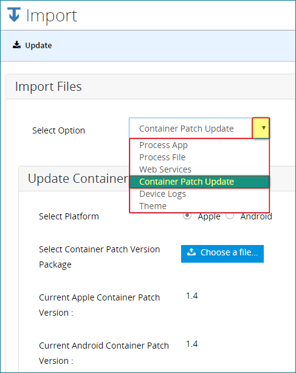Click the Current Android Container Patch Version label
This screenshot has height=373, width=296.
point(104,353)
